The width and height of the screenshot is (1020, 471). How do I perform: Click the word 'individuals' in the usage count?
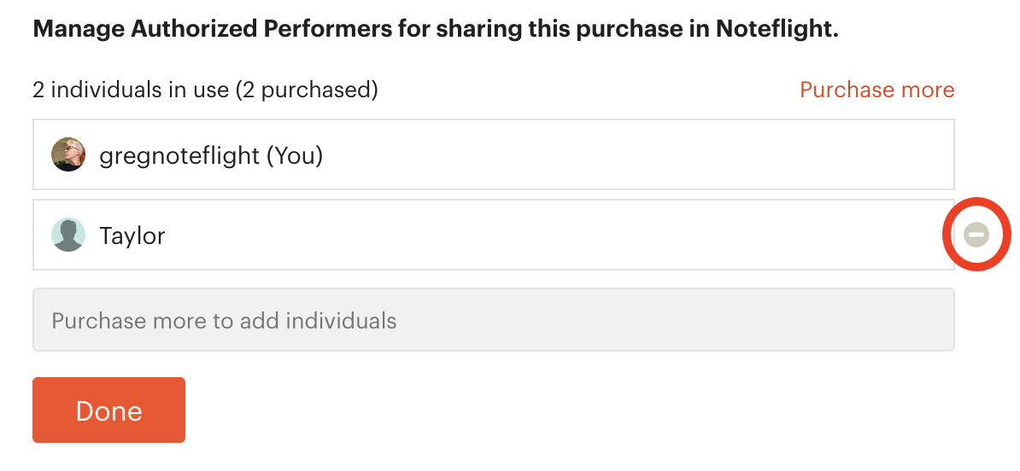tap(138, 90)
